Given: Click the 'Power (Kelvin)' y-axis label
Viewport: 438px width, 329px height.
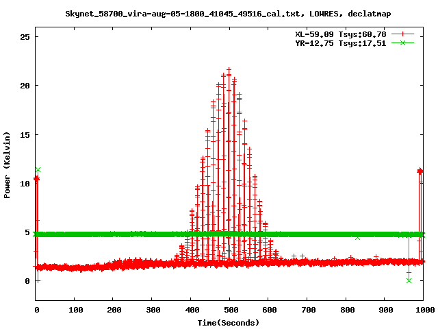Looking at the screenshot, I should tap(7, 165).
